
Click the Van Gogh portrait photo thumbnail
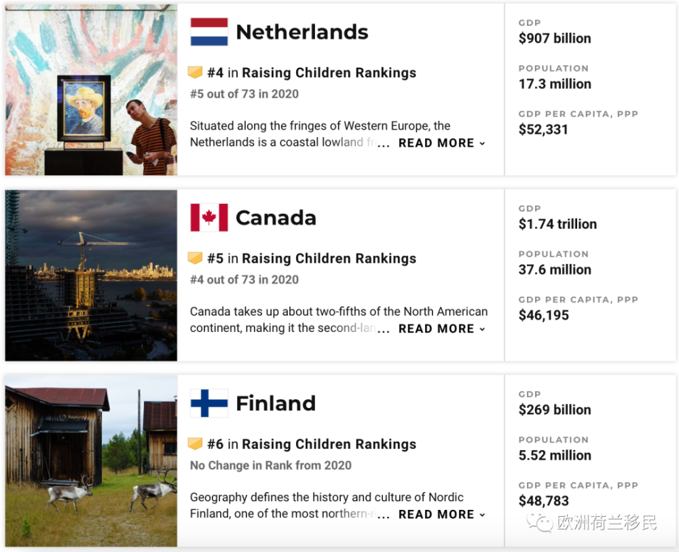coord(91,90)
